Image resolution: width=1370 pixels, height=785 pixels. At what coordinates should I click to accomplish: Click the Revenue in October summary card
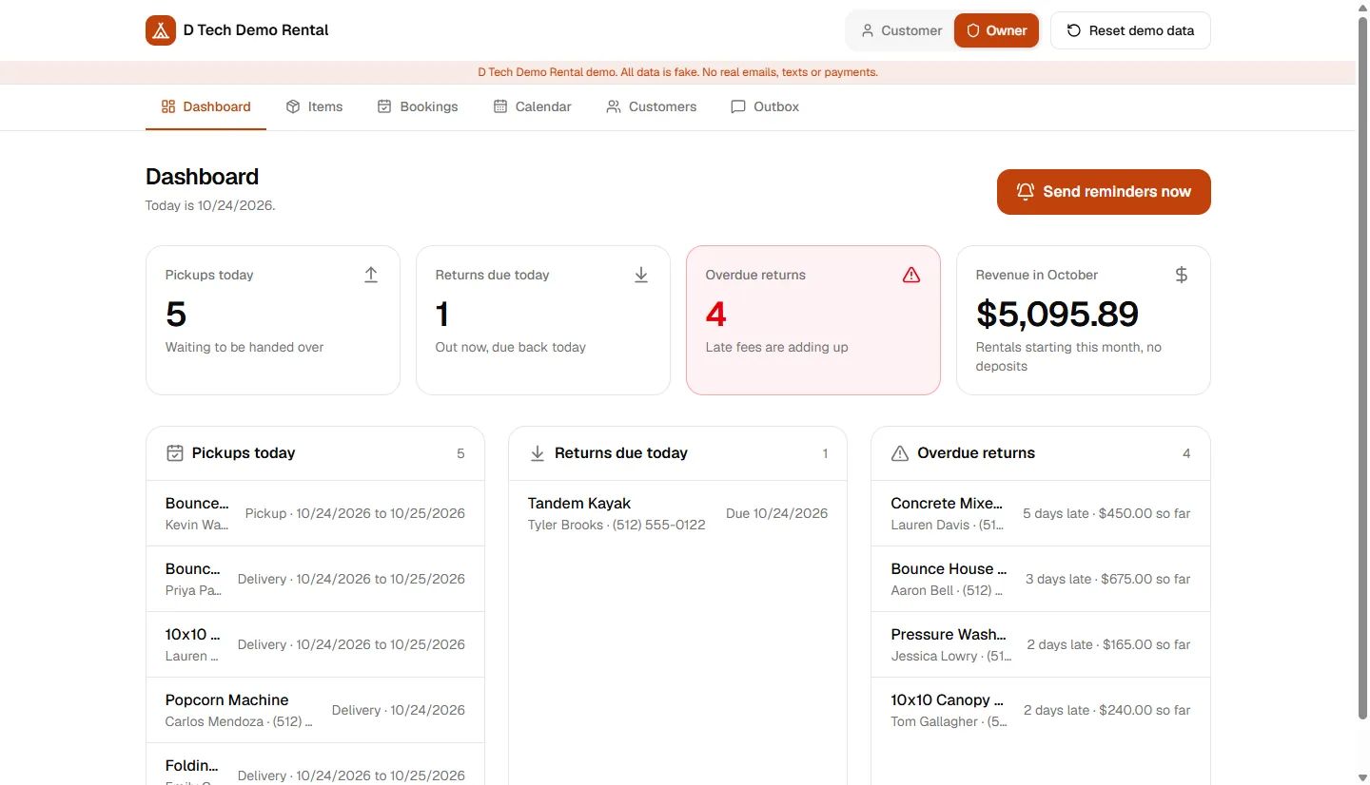click(x=1084, y=320)
